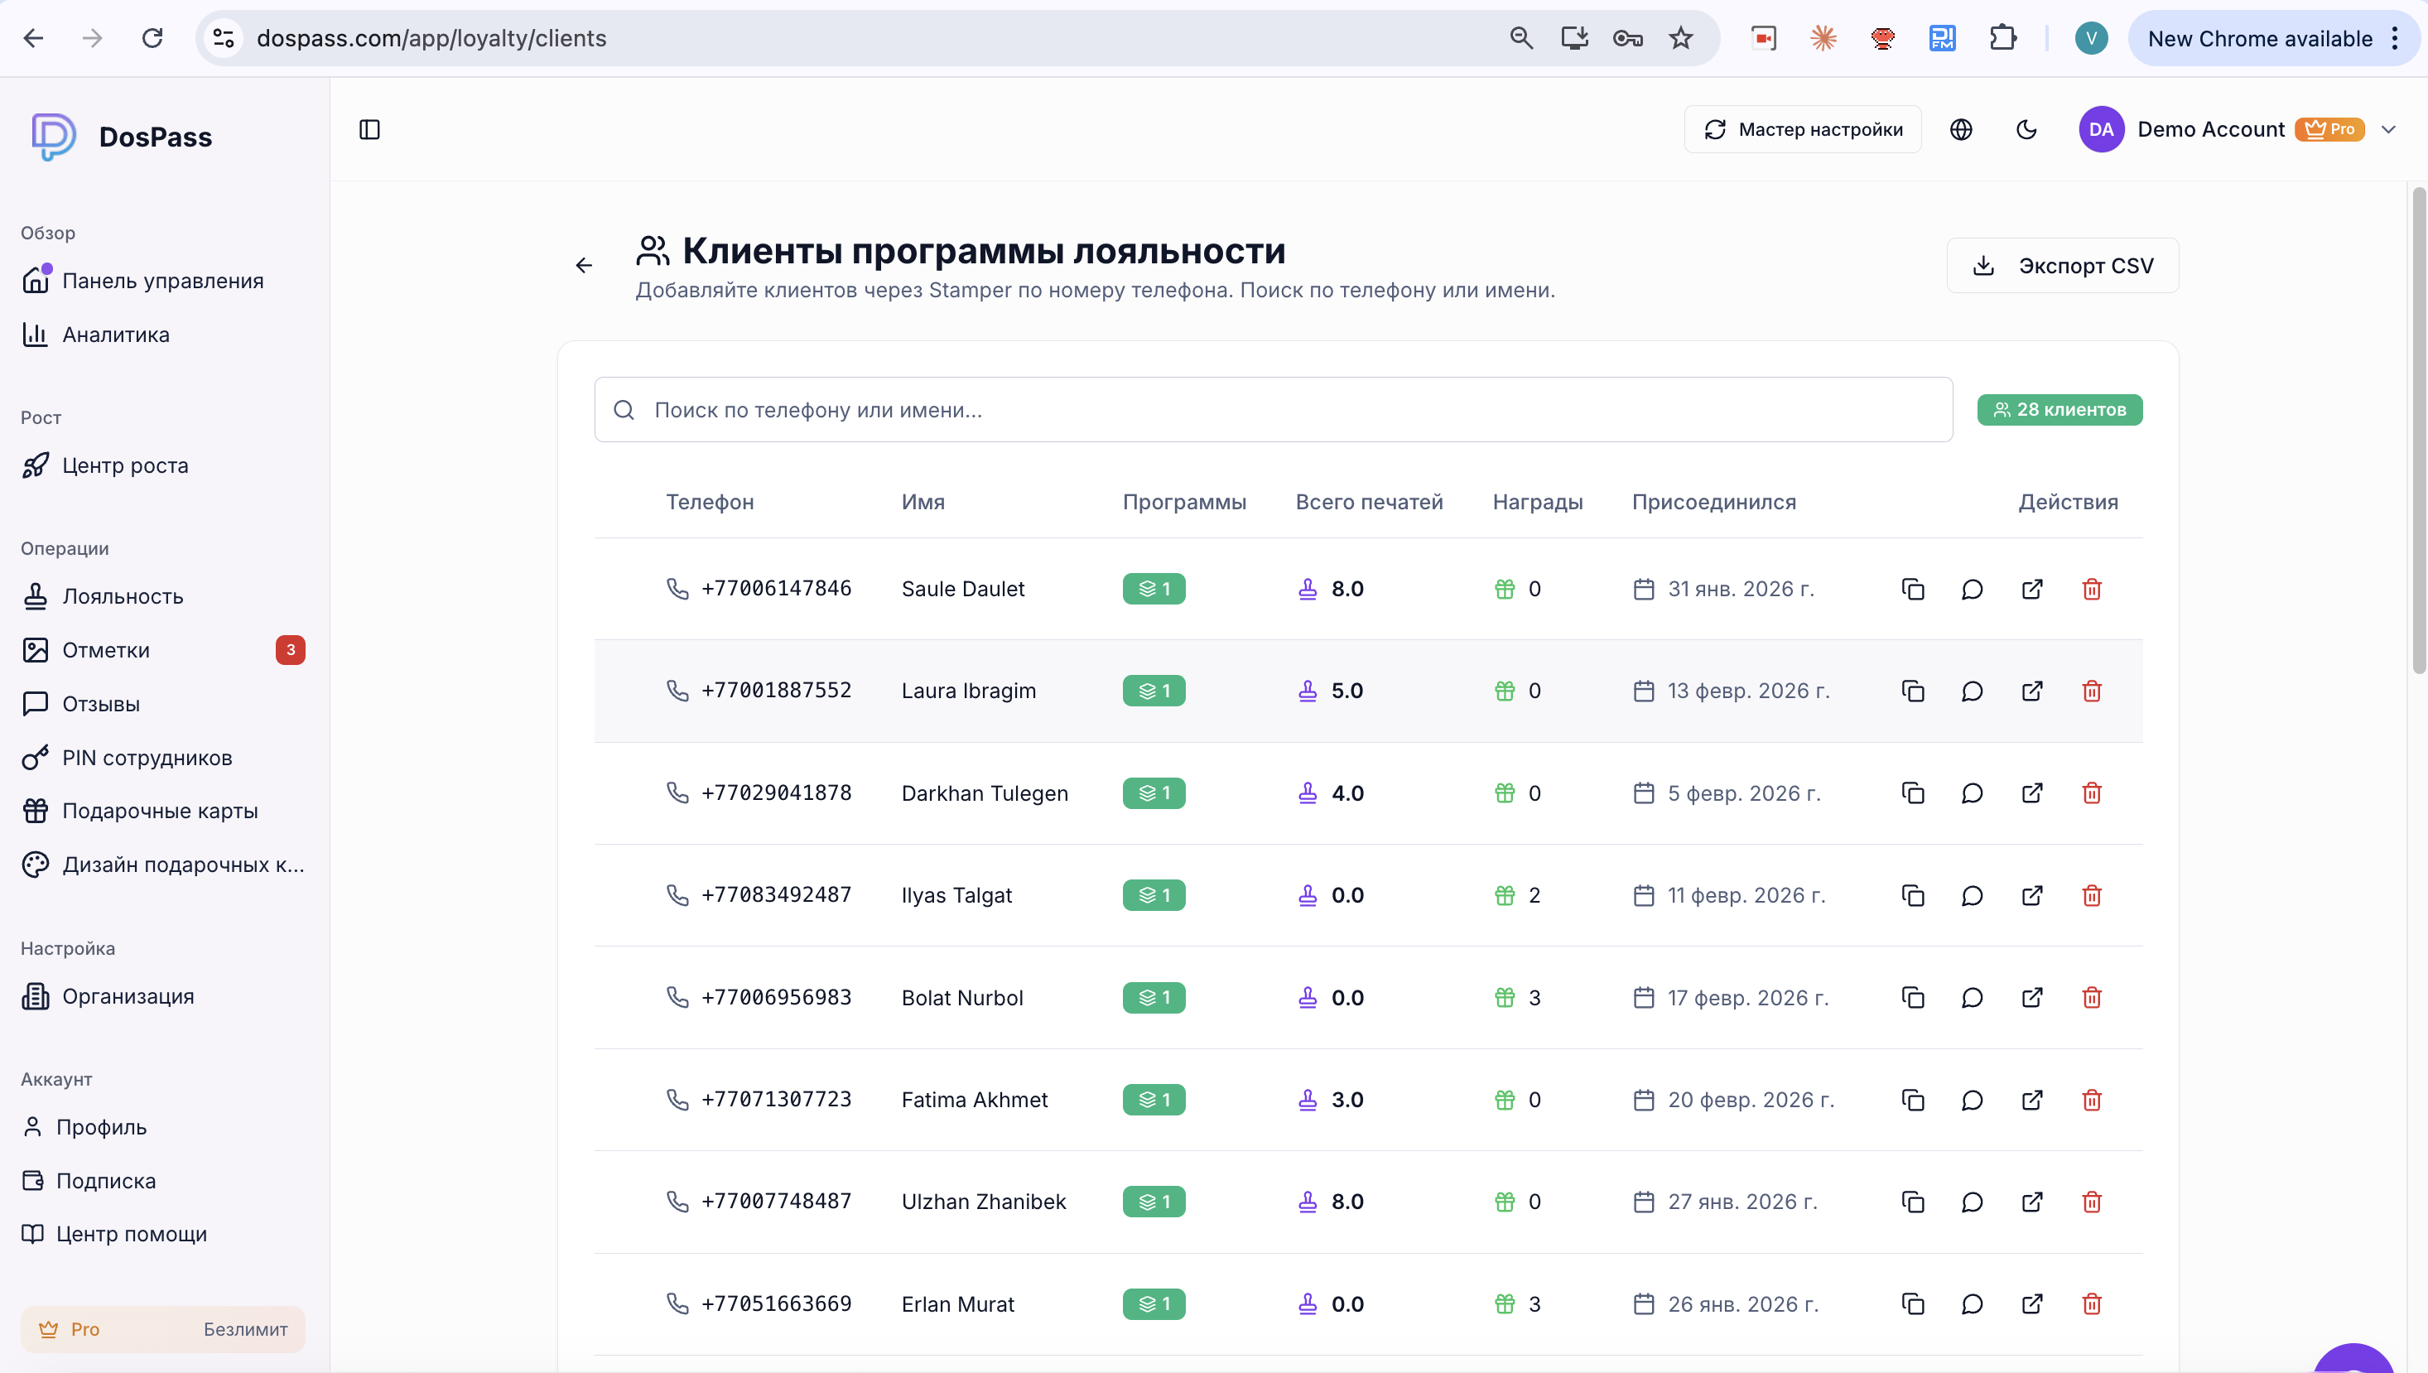
Task: Delete the Saule Daulet client row
Action: (x=2092, y=590)
